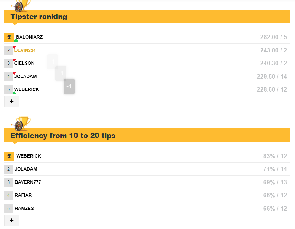Click the rank 2 badge beside DEVIN254
The width and height of the screenshot is (295, 229).
pos(8,50)
